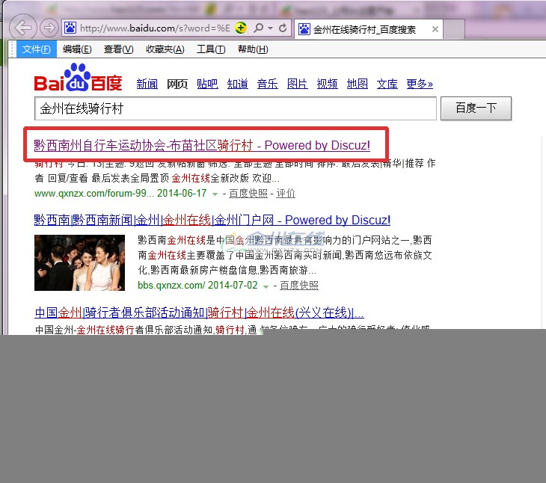Expand the arrow beside www.qxnzx.com/forum-99 URL
Image resolution: width=546 pixels, height=483 pixels.
click(x=215, y=194)
